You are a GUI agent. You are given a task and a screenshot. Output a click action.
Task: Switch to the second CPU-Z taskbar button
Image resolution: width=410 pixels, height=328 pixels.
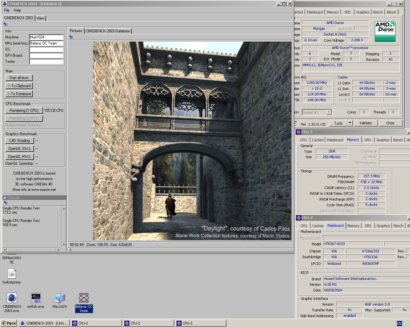click(x=149, y=323)
